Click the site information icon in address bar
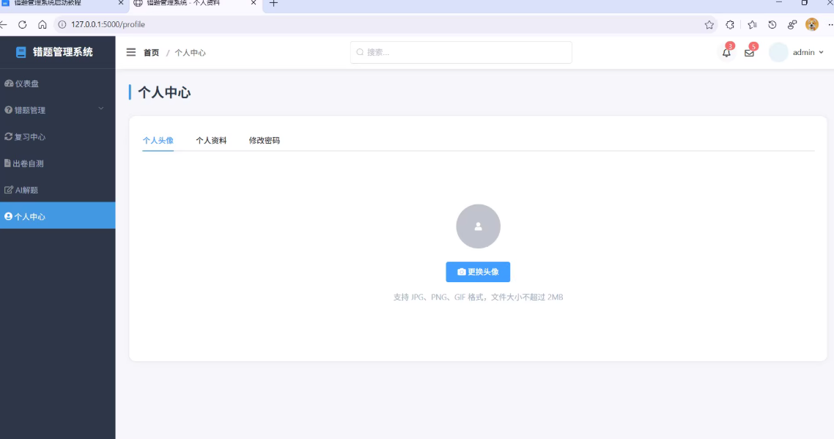This screenshot has width=834, height=439. pyautogui.click(x=62, y=24)
